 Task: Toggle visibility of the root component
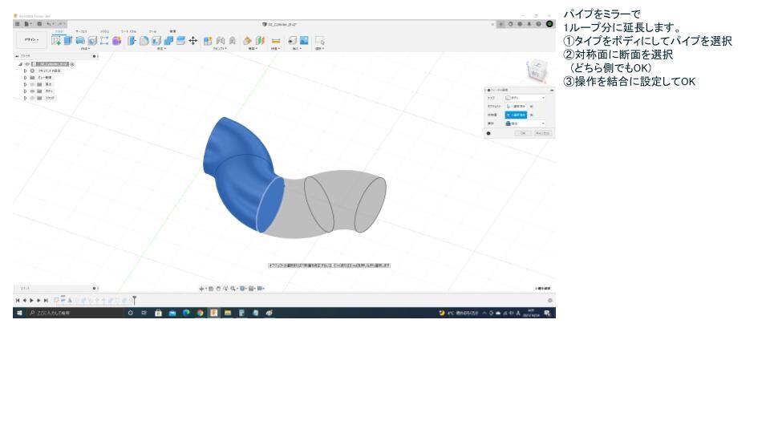tap(27, 64)
